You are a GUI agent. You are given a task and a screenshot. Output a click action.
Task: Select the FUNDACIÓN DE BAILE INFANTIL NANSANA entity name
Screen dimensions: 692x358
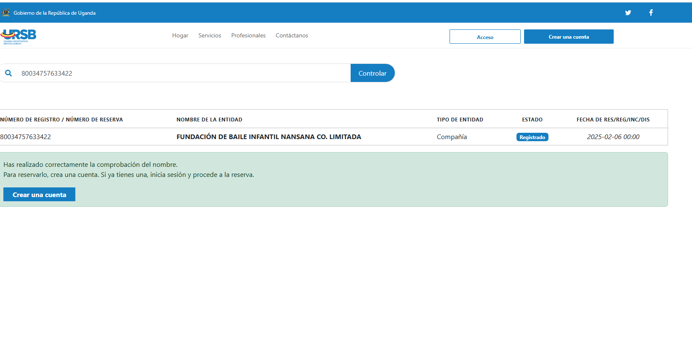[269, 137]
